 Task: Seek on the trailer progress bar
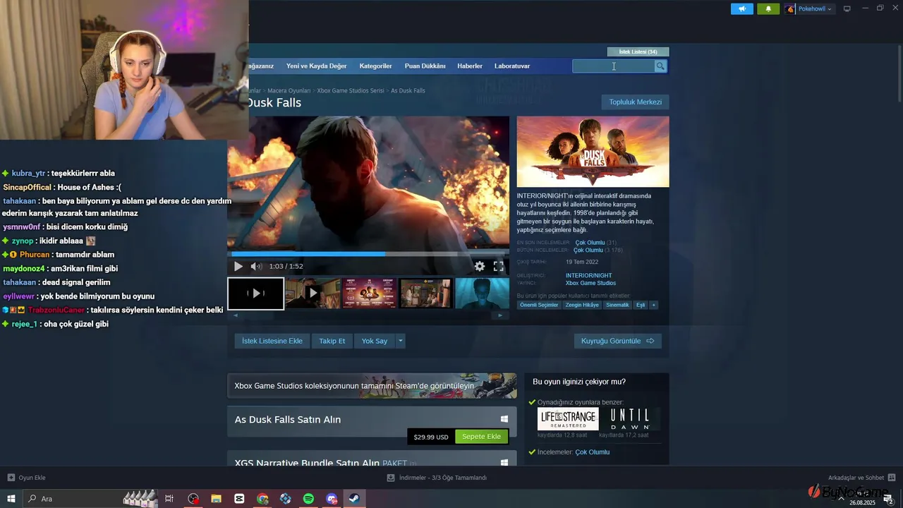368,254
